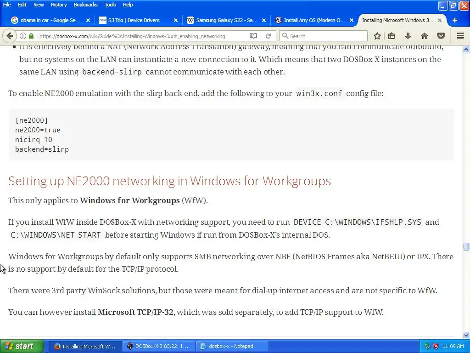
Task: Bookmark this page with the star icon
Action: pos(377,36)
